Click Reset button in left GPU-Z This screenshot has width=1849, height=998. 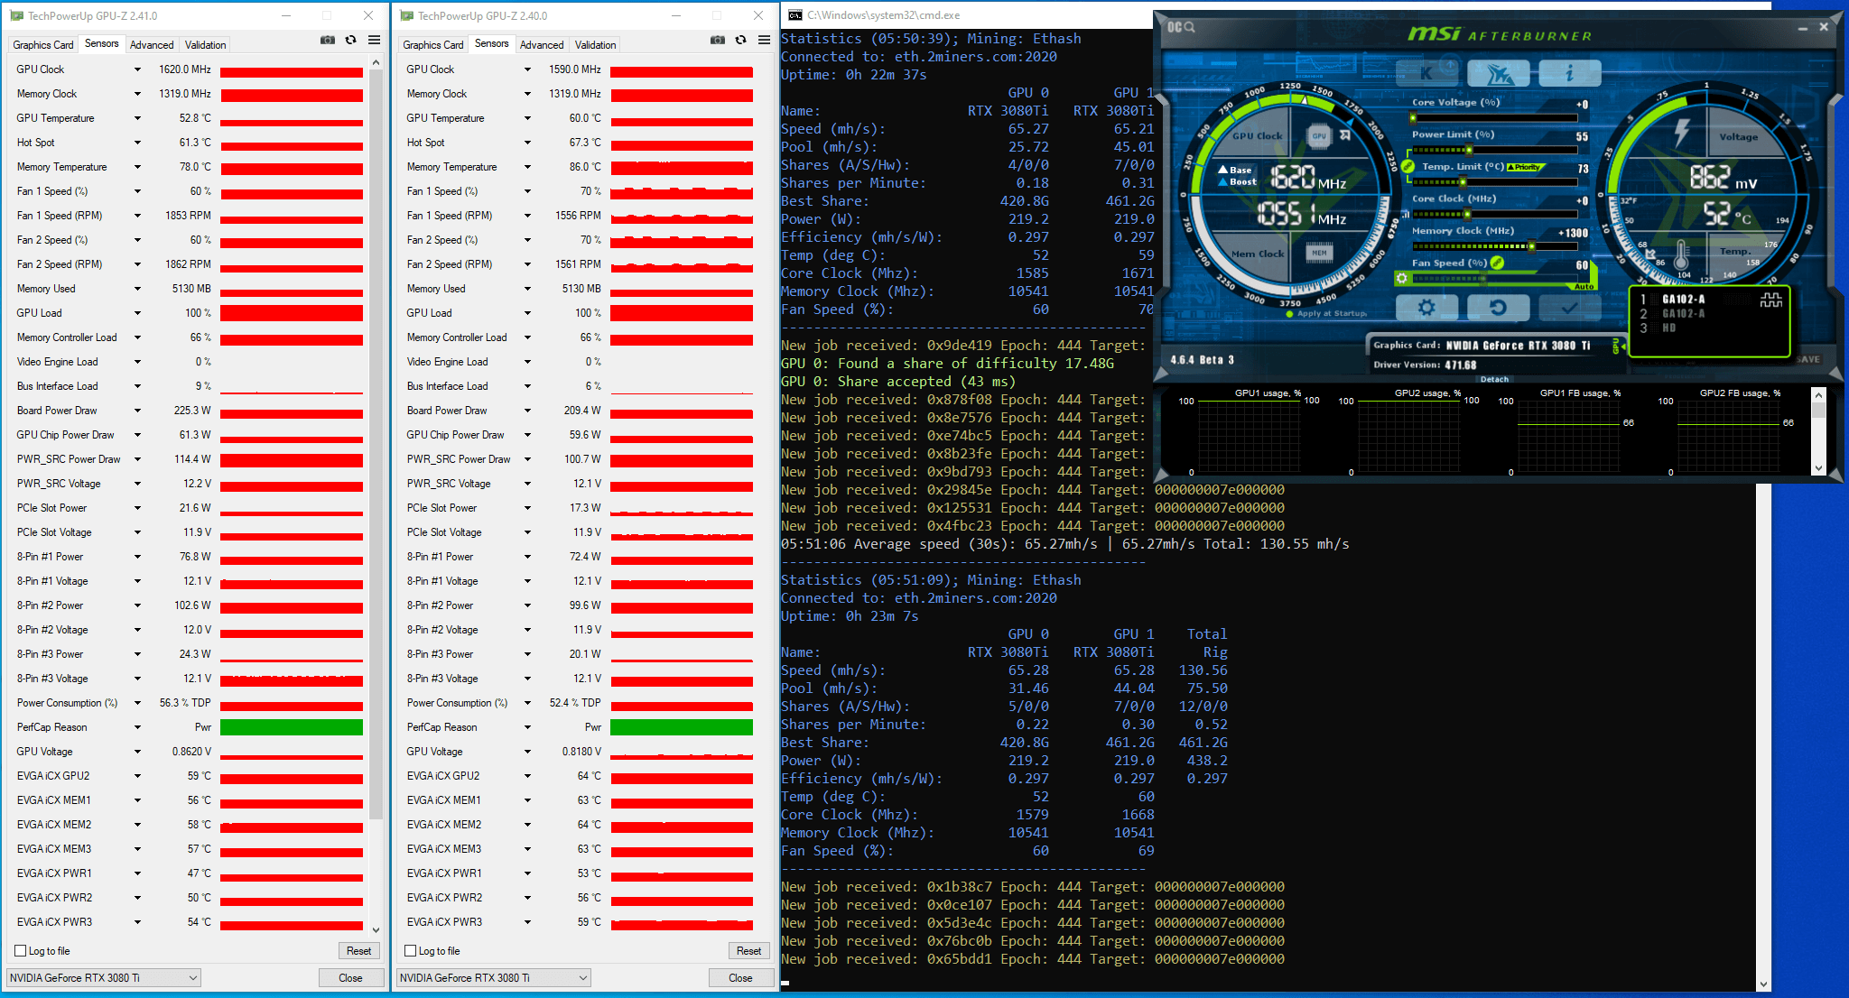tap(358, 951)
